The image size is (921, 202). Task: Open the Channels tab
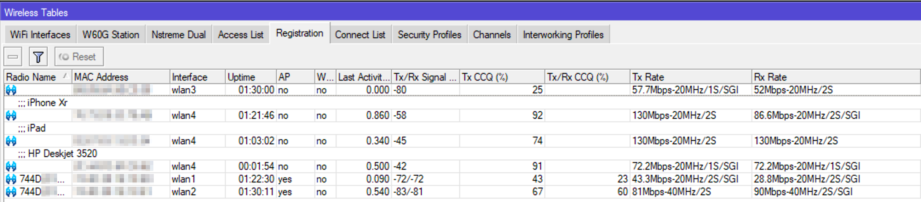pos(492,35)
